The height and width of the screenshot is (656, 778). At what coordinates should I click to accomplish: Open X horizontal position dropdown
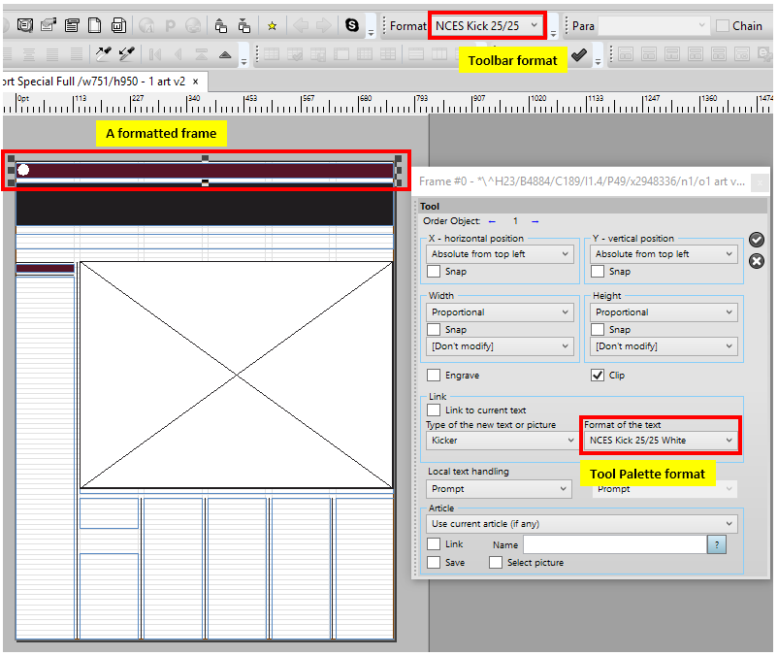pos(500,254)
